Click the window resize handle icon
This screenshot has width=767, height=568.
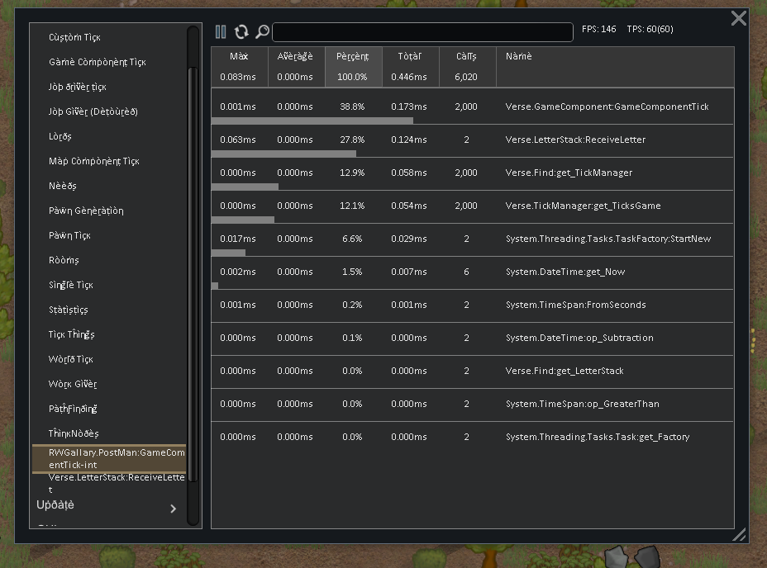(x=739, y=534)
